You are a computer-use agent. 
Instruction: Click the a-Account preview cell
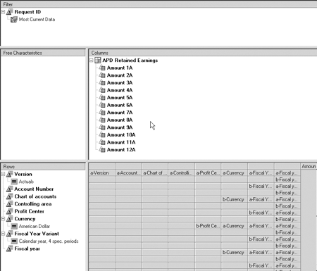128,173
